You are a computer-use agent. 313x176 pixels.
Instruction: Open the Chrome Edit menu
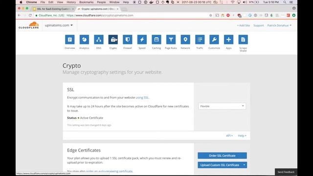pyautogui.click(x=51, y=2)
